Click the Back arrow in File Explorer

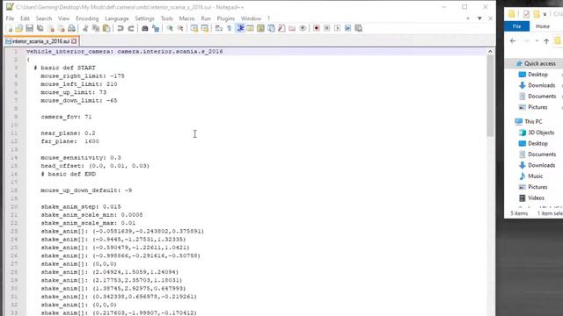(x=513, y=41)
